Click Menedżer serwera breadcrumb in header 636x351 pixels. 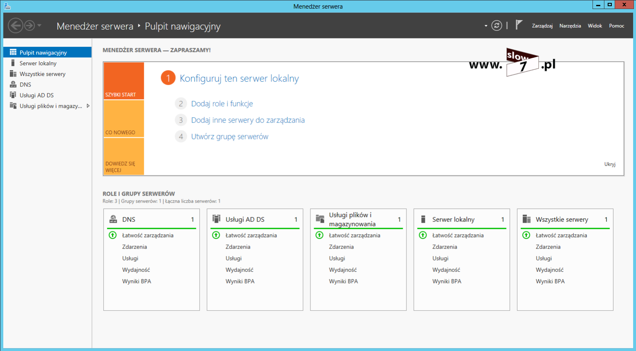pos(95,26)
